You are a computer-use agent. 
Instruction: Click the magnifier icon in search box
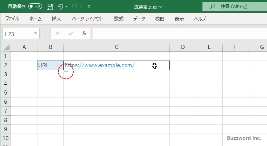(x=212, y=7)
